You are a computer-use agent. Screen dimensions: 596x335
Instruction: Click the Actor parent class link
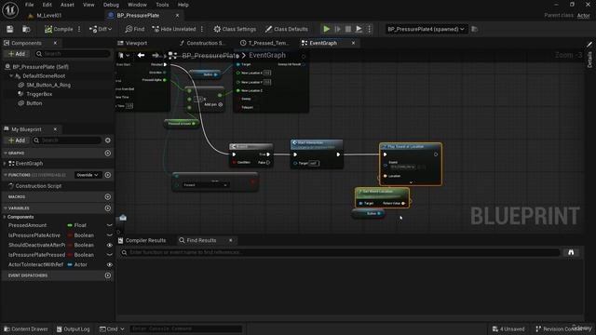pos(584,16)
